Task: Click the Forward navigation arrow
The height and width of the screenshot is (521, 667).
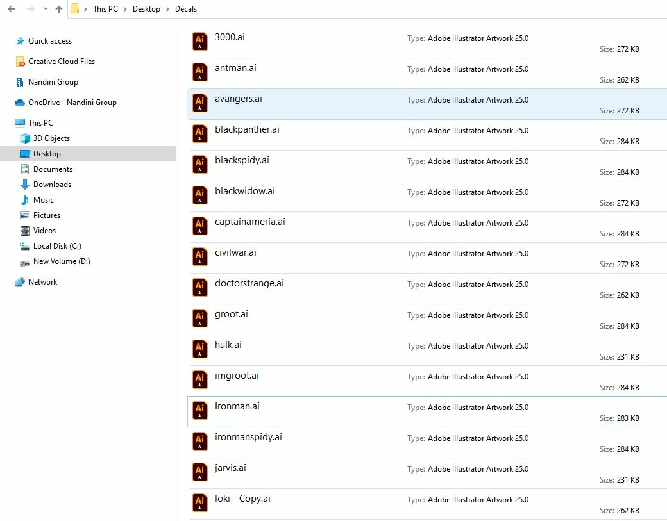Action: pyautogui.click(x=31, y=9)
